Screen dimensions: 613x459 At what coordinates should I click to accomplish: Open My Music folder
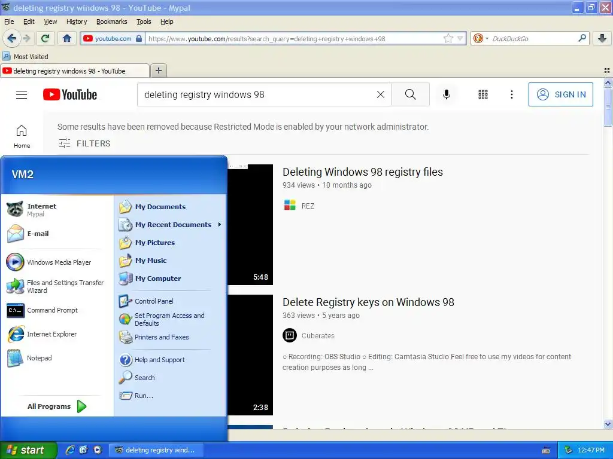tap(171, 261)
